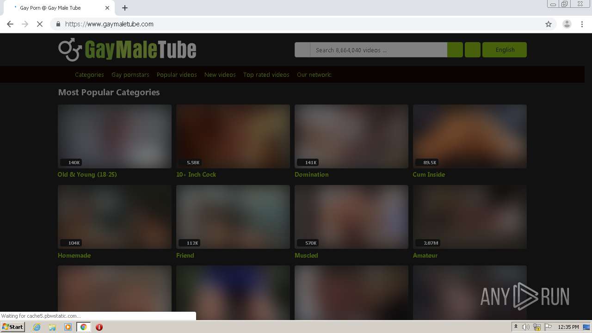Open the Friend category link
This screenshot has width=592, height=333.
tap(185, 255)
